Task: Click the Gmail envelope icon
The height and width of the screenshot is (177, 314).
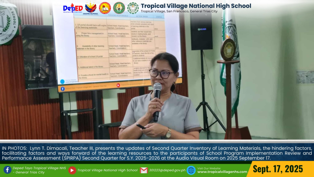Action: tap(144, 170)
